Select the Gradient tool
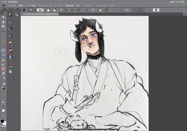This screenshot has width=187, height=131. point(3,88)
